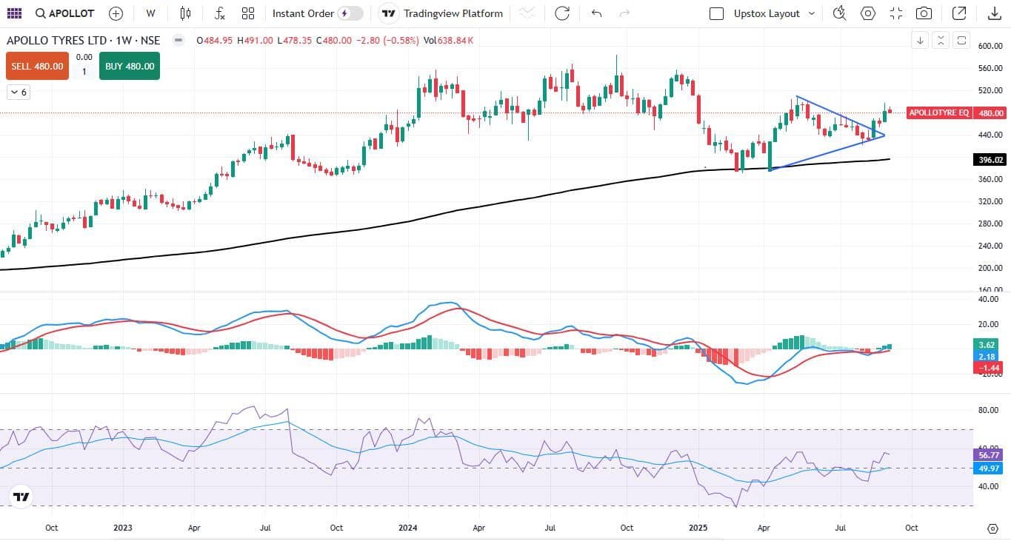Open the indicator templates grid icon

point(248,13)
